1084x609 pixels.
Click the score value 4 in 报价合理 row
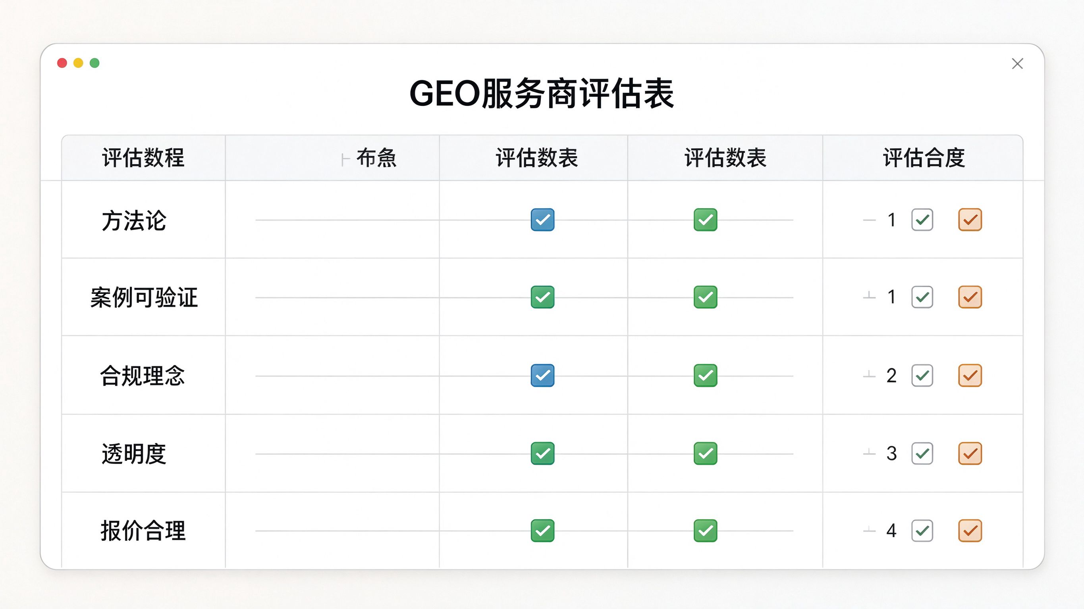click(891, 531)
